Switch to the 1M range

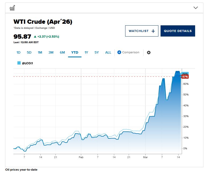[40, 53]
